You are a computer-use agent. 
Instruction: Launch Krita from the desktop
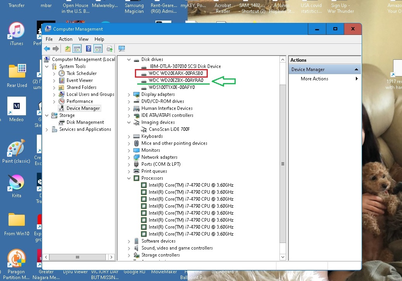16,186
